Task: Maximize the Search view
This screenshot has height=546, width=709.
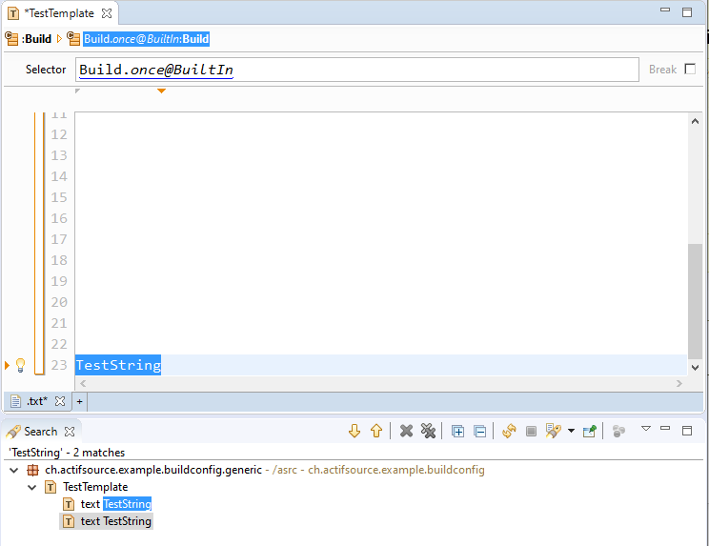Action: (x=687, y=431)
